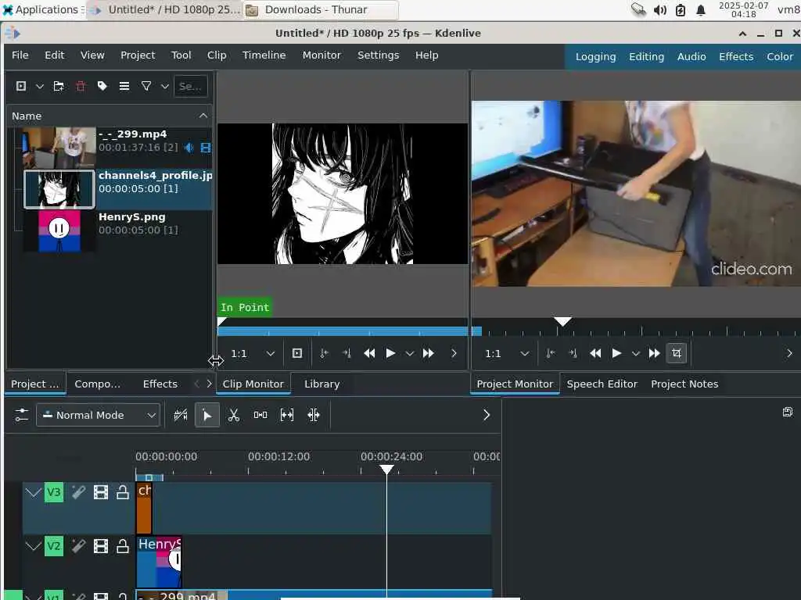The width and height of the screenshot is (801, 600).
Task: Open clip monitor play options dropdown
Action: [409, 353]
